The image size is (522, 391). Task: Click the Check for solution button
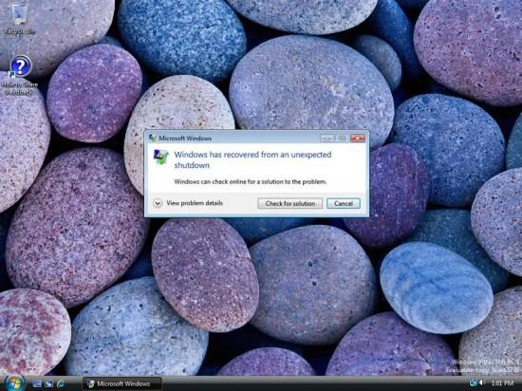pos(290,203)
